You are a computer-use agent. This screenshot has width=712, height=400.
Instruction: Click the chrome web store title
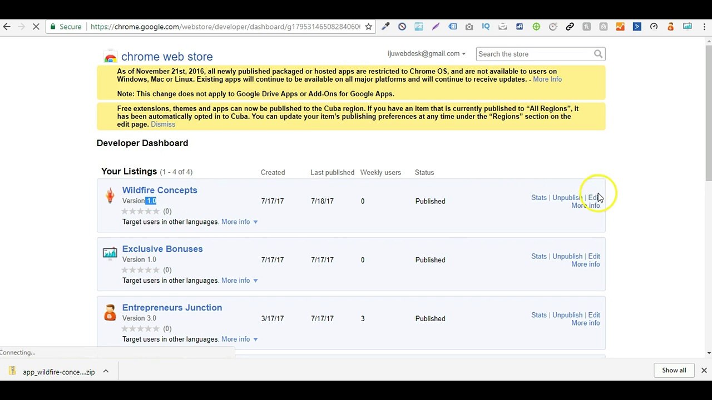tap(167, 57)
